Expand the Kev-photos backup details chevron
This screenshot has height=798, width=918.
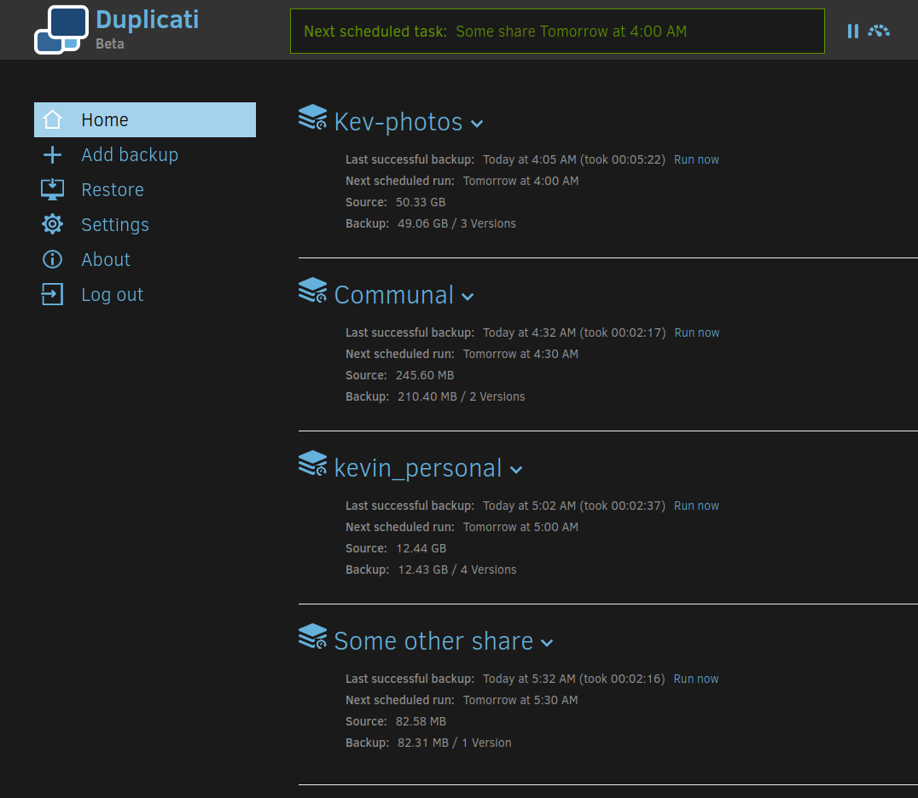pyautogui.click(x=477, y=124)
